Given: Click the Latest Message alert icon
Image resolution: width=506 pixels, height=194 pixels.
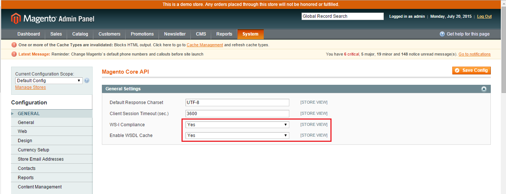Looking at the screenshot, I should click(x=14, y=54).
